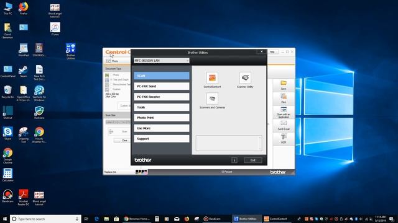398x223 pixels.
Task: Click Open with an Application icon
Action: 284,112
